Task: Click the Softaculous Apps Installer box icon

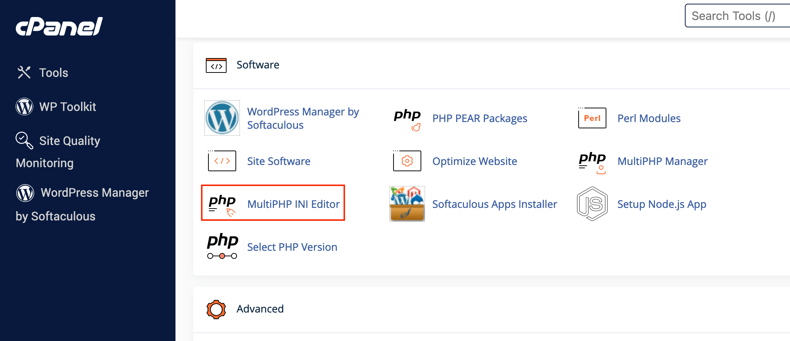Action: (407, 204)
